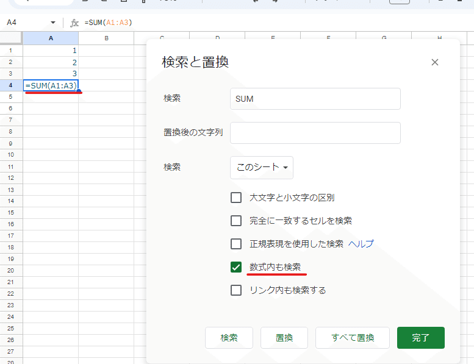Open the ヘルプ link for regular expressions

coord(361,243)
